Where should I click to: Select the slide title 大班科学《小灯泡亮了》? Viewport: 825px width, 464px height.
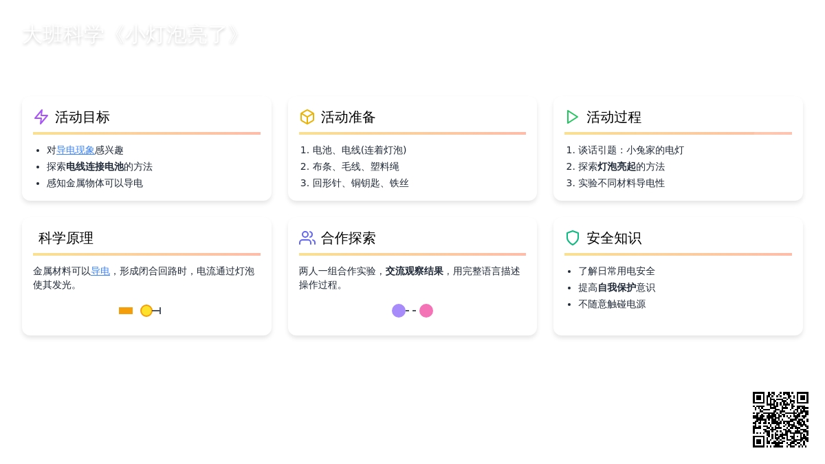coord(131,35)
